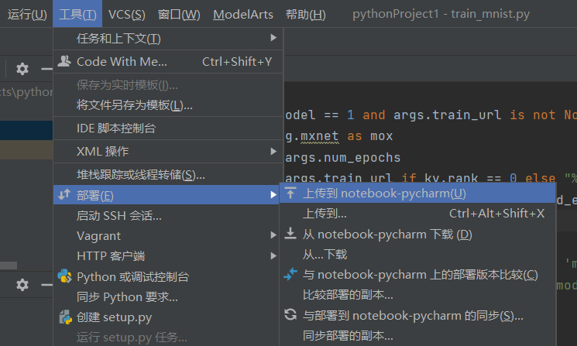Click the upper panel settings gear icon

click(22, 69)
